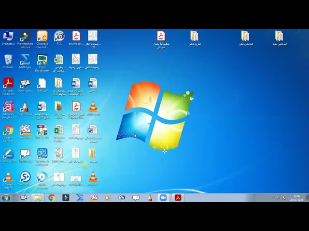Image resolution: width=309 pixels, height=231 pixels.
Task: Select the Excel file beside the PDF to JPG shortcut
Action: pos(59,134)
